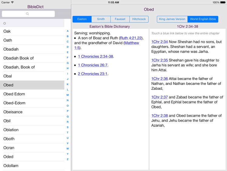Screen dimensions: 227x171
Task: Jump to letter L in index
Action: (67, 90)
